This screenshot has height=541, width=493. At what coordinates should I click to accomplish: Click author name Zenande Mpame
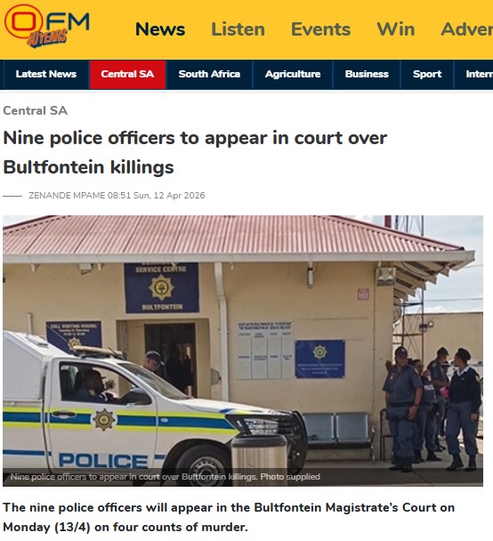click(x=67, y=196)
